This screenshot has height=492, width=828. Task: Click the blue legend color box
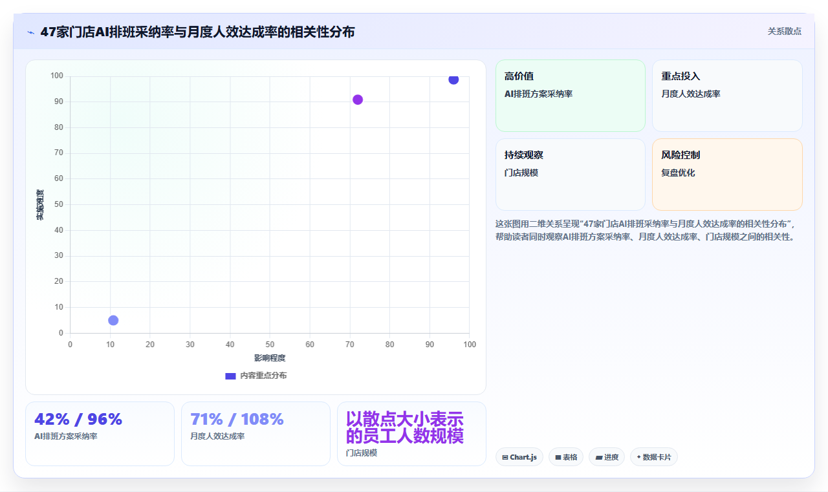[230, 376]
